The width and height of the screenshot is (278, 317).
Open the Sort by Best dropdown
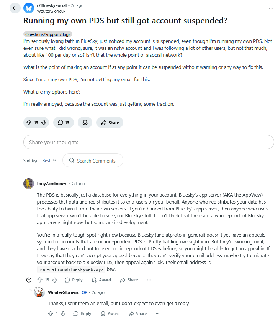pos(49,161)
